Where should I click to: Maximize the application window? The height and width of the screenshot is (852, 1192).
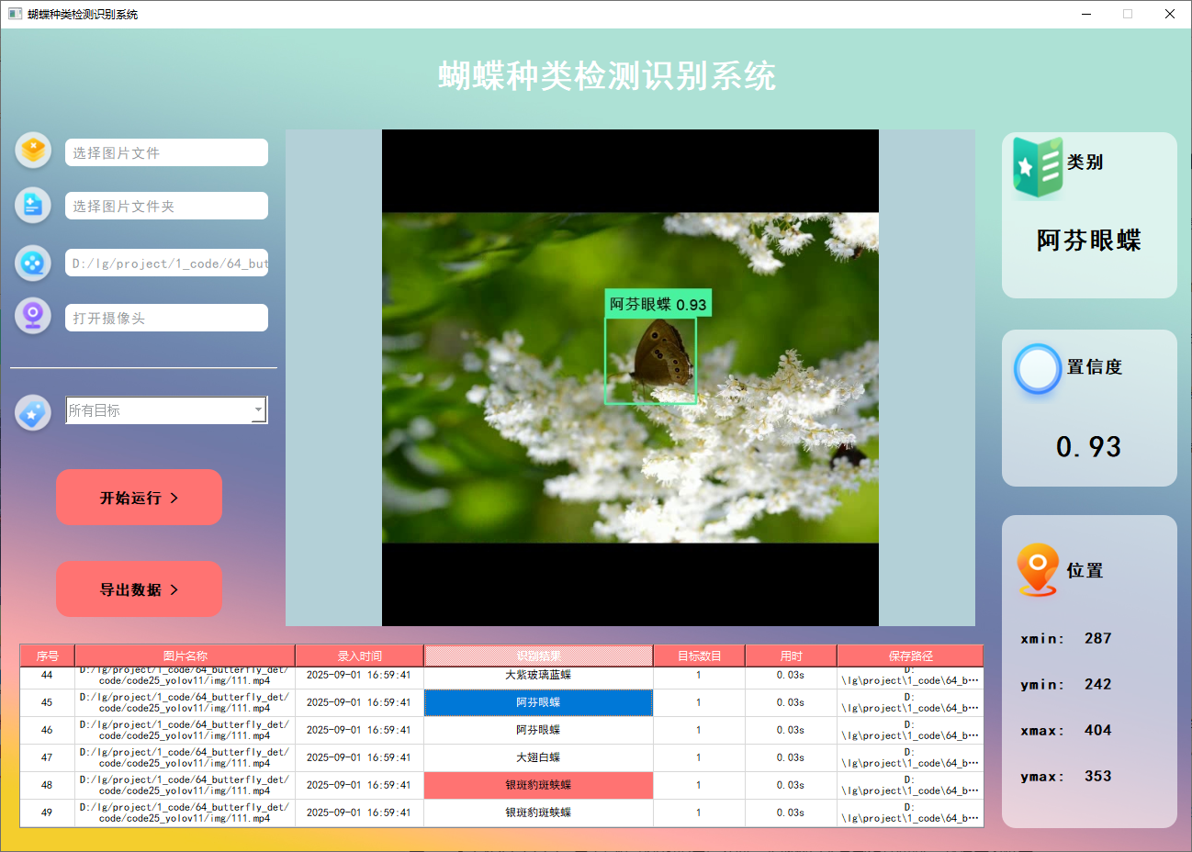pyautogui.click(x=1128, y=14)
